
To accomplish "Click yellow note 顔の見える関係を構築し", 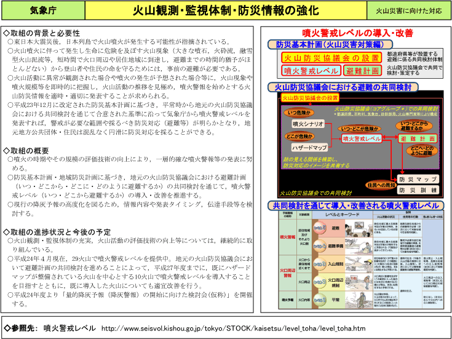I will coord(316,162).
